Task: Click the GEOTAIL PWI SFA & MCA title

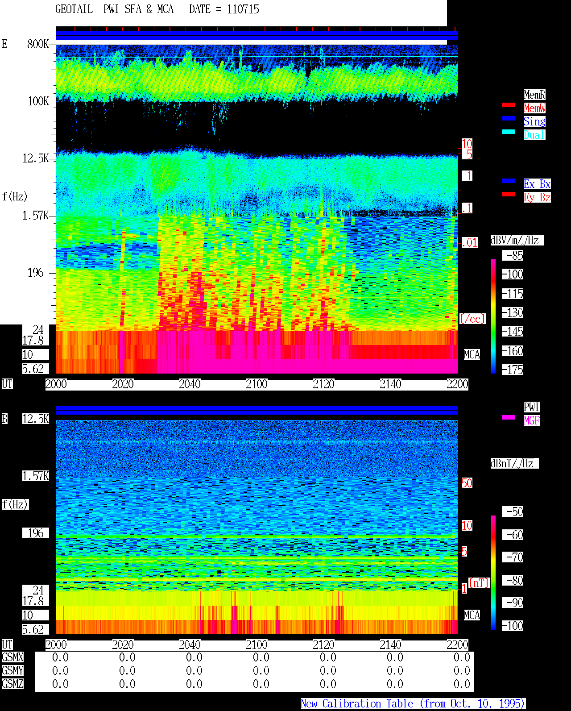Action: (114, 9)
